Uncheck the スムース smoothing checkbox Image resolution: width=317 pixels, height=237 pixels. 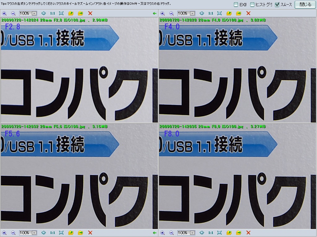[277, 4]
